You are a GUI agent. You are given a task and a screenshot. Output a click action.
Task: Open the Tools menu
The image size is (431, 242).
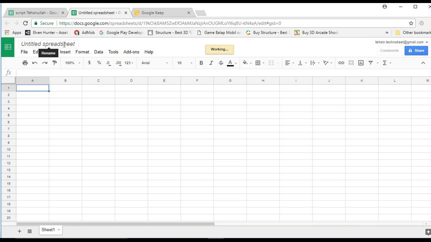(x=113, y=52)
